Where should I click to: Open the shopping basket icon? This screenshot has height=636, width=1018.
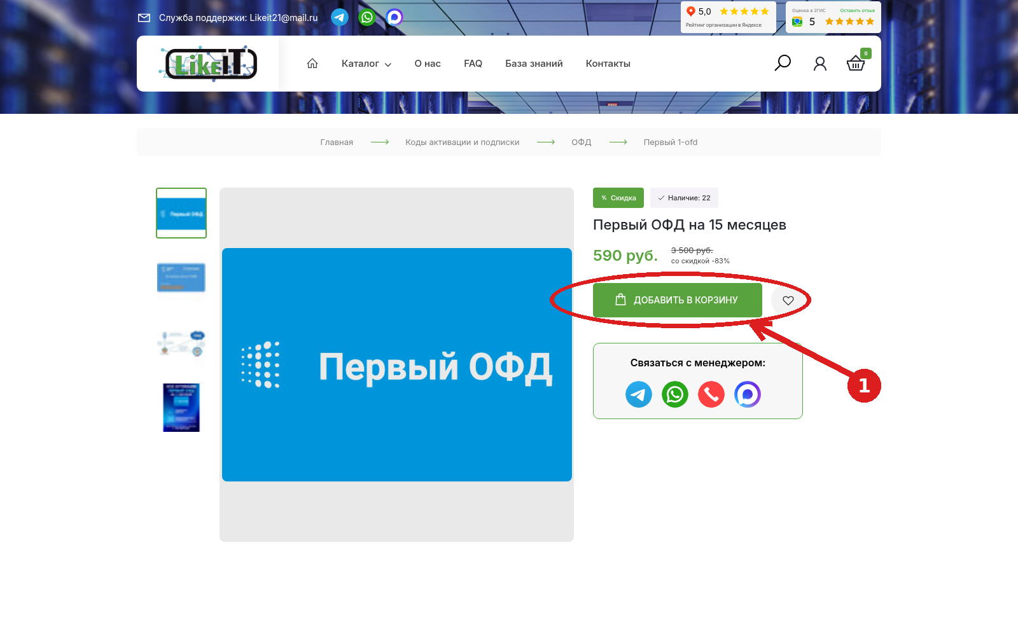coord(856,63)
